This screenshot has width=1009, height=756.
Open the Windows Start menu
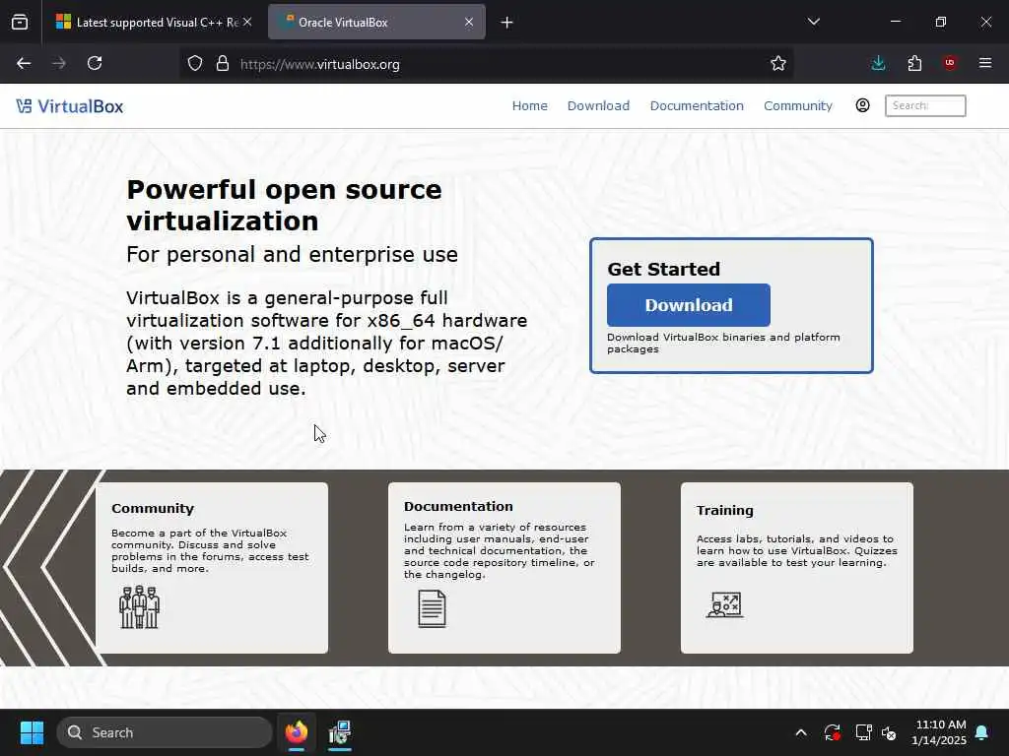pos(32,732)
